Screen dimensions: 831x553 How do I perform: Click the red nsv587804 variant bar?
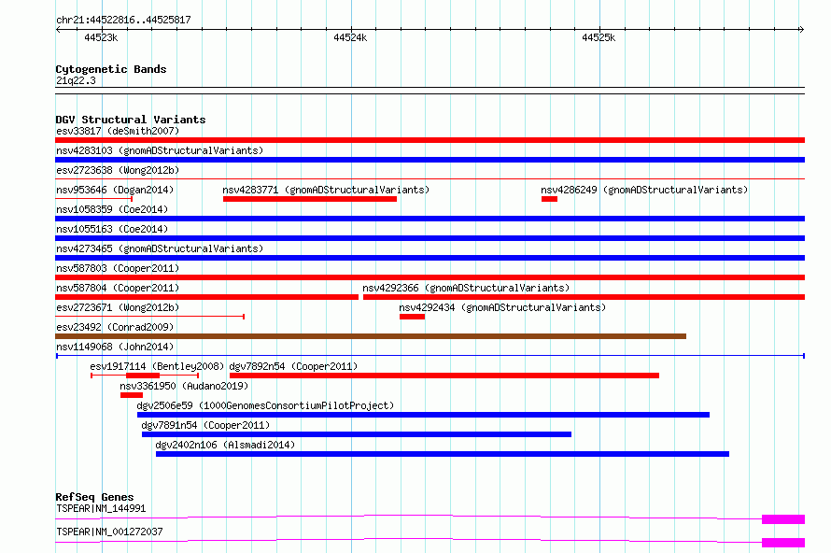click(206, 297)
